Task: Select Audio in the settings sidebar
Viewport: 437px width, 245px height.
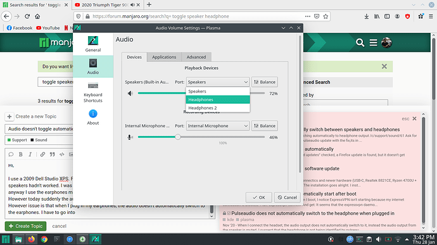Action: 93,66
